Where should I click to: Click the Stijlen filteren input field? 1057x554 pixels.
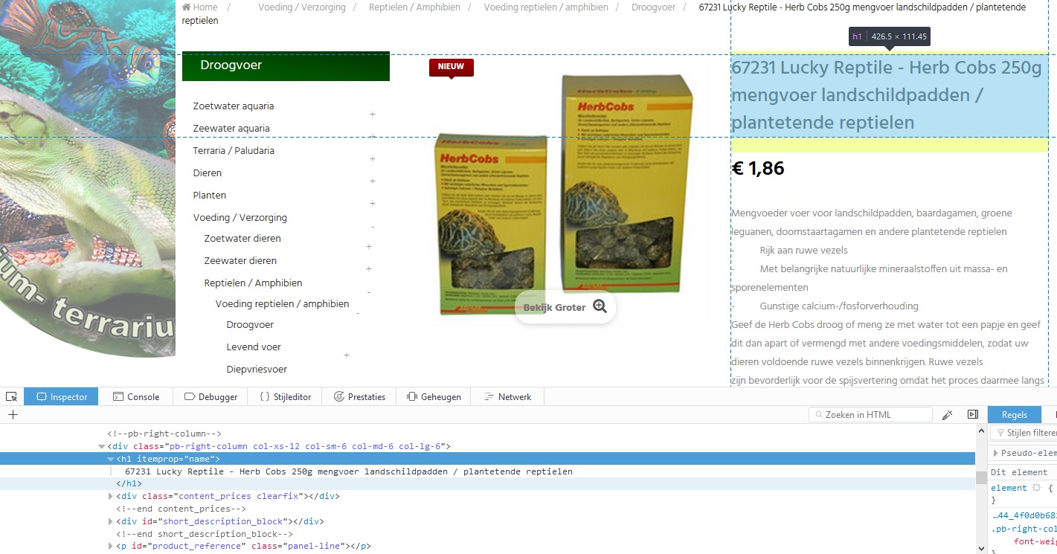click(1024, 433)
